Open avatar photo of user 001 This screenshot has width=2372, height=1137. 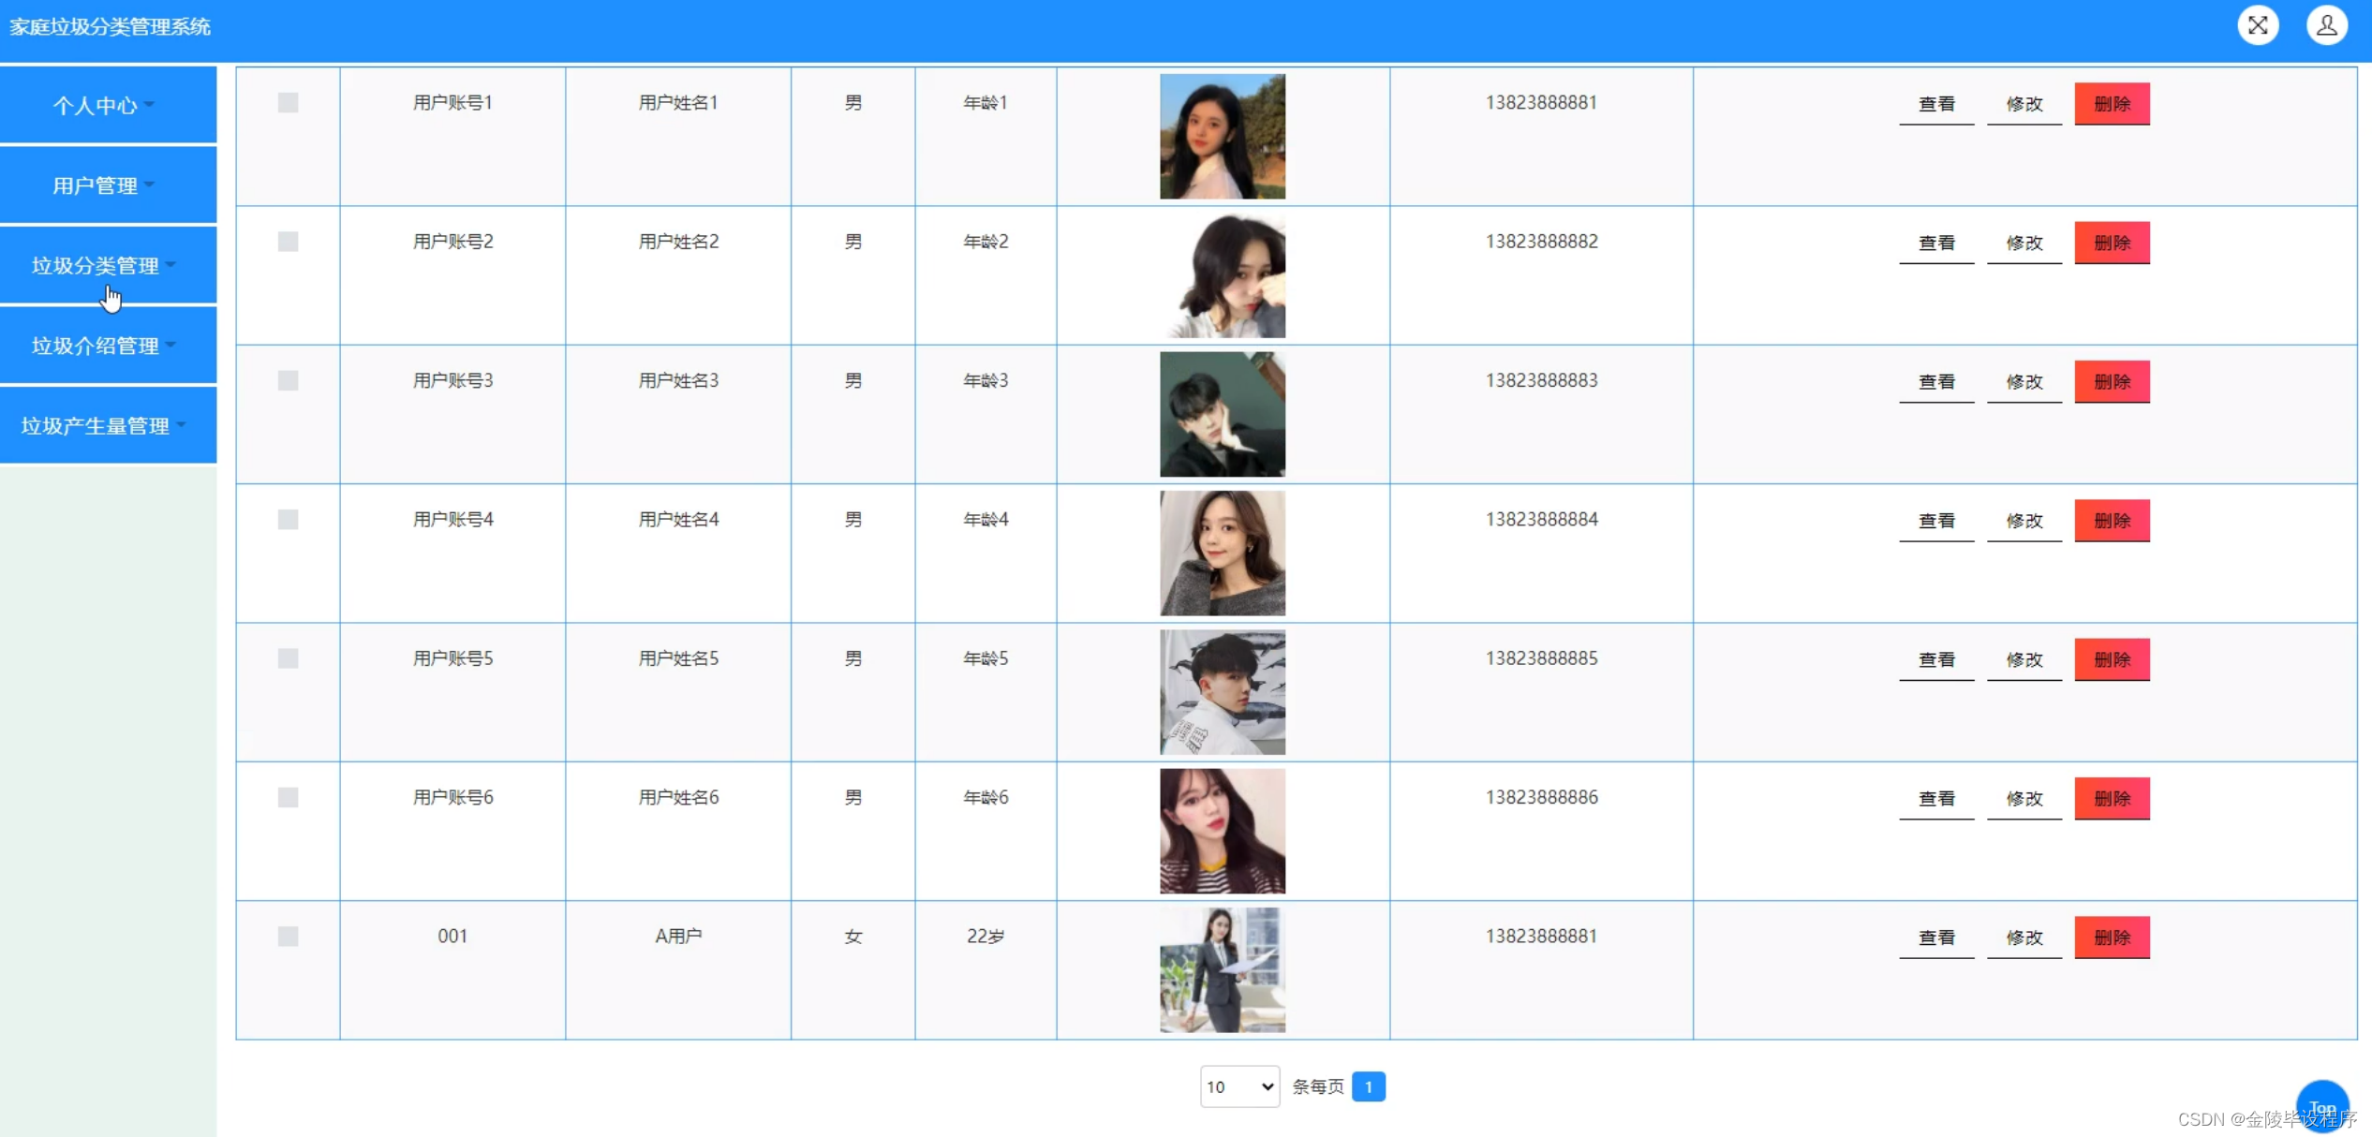(x=1222, y=970)
